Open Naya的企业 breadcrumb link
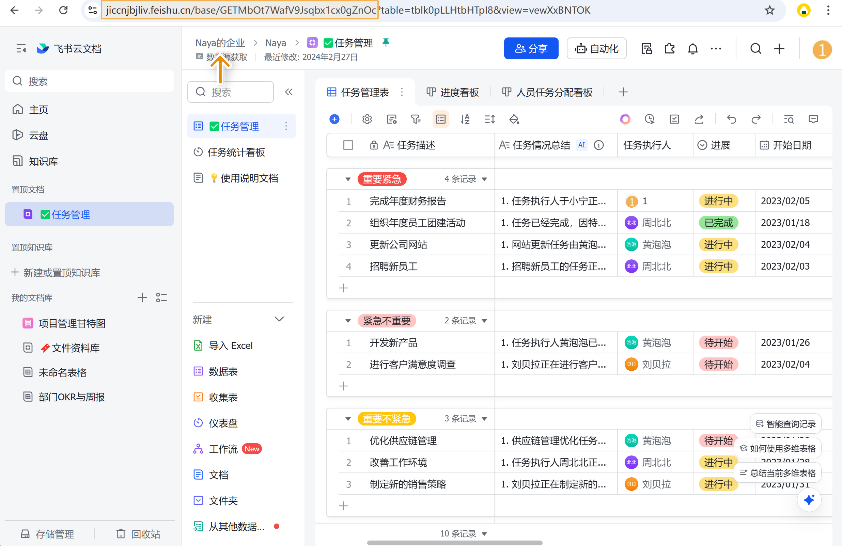 (220, 43)
